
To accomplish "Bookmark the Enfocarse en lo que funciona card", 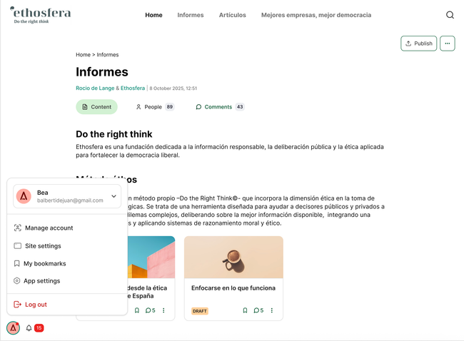I will [245, 311].
